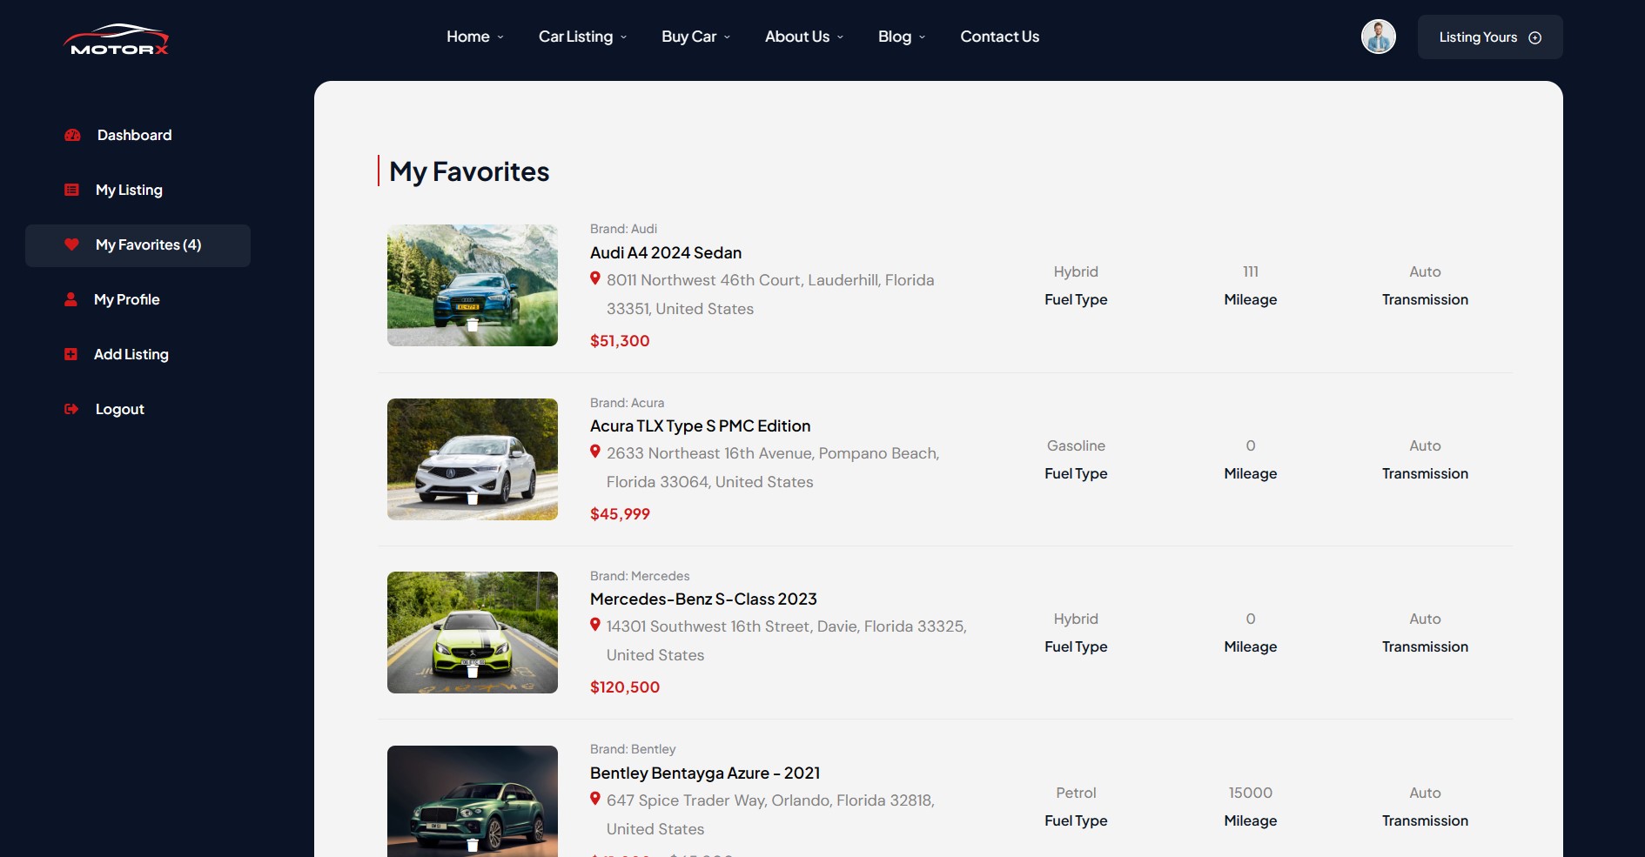1645x857 pixels.
Task: Click plus circle icon in Listing Yours
Action: [1534, 37]
